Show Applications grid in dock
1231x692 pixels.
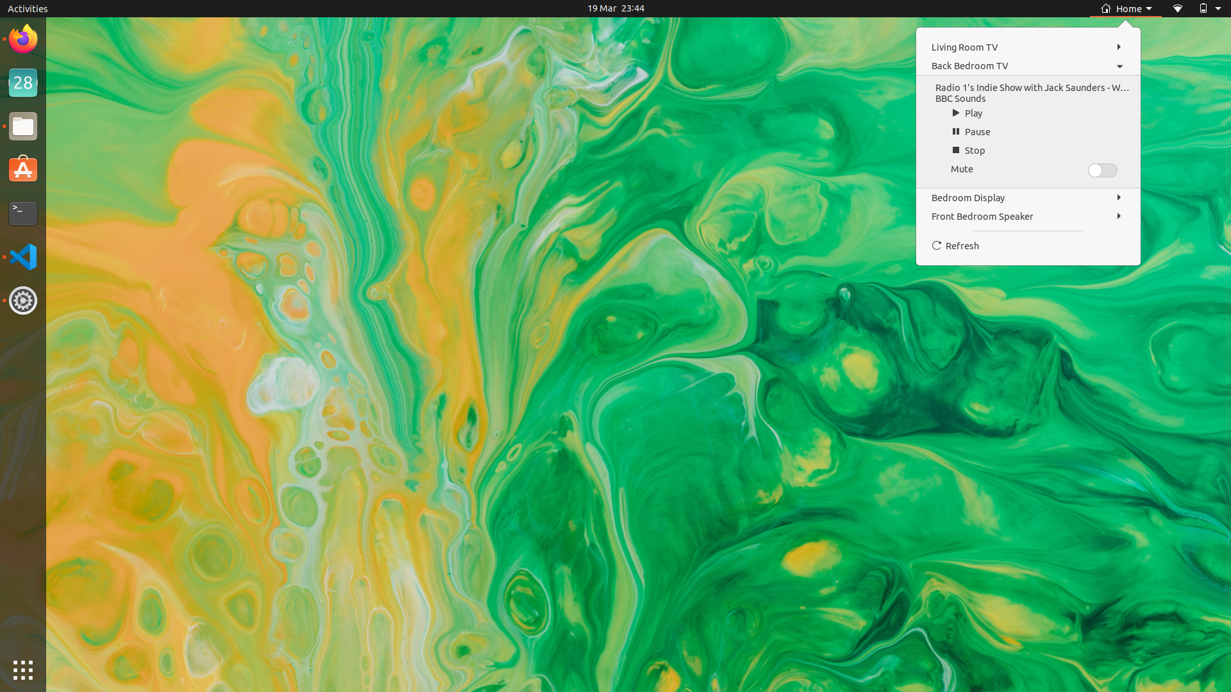click(x=23, y=670)
